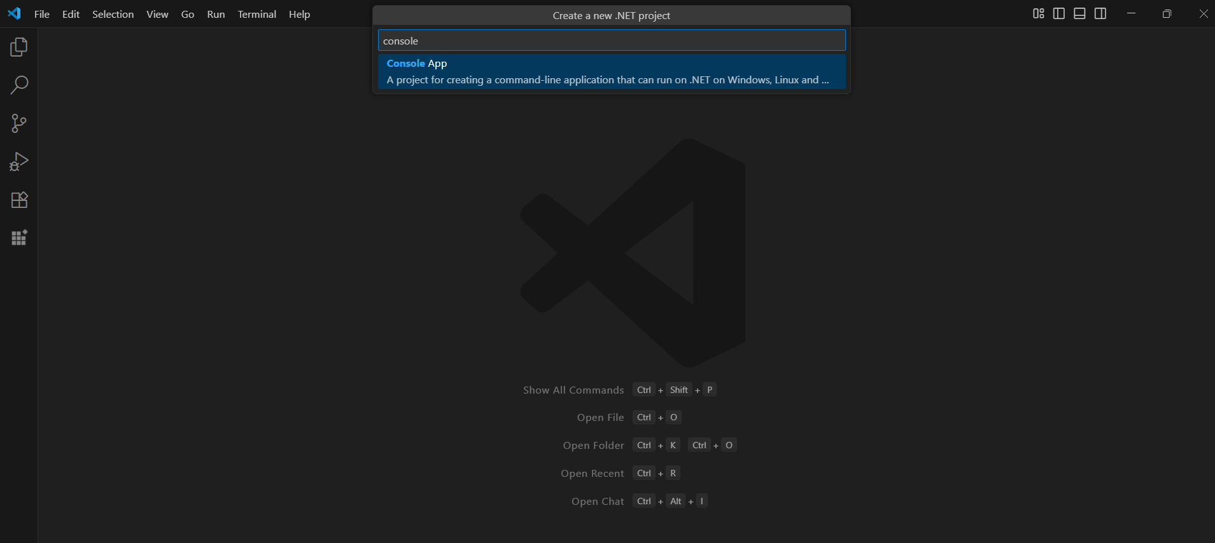
Task: Close the VS Code window
Action: pyautogui.click(x=1203, y=13)
